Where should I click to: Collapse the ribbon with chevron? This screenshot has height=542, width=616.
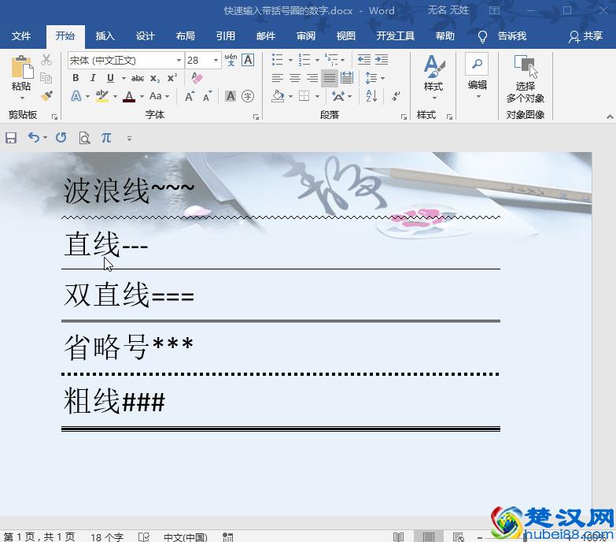pos(610,117)
